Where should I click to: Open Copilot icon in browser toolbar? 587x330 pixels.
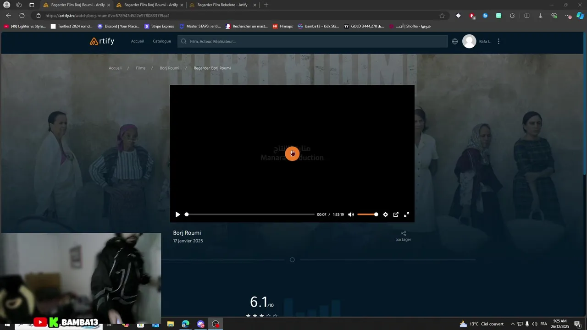[580, 16]
